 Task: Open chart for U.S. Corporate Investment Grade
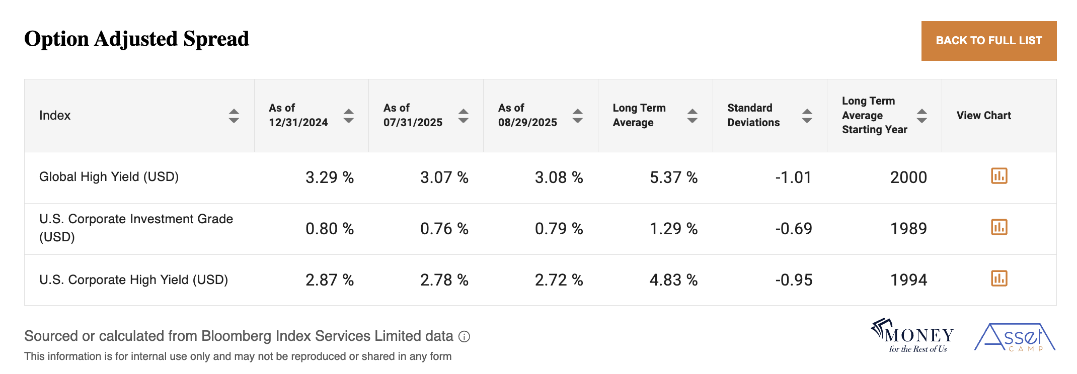[x=999, y=227]
